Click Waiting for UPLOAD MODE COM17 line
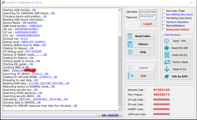The height and width of the screenshot is (120, 197). click(30, 77)
